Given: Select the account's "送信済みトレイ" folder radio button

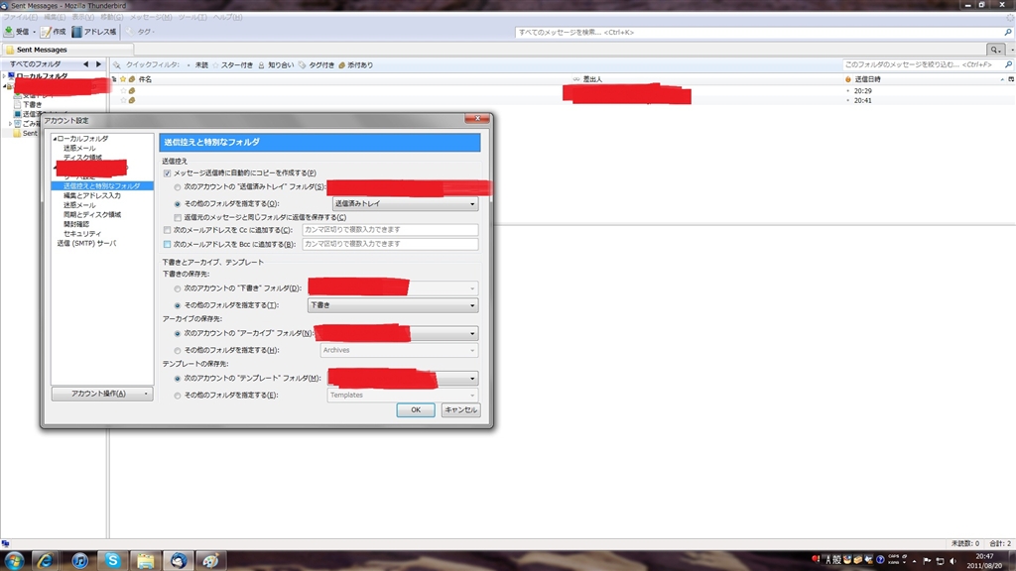Looking at the screenshot, I should coord(177,187).
